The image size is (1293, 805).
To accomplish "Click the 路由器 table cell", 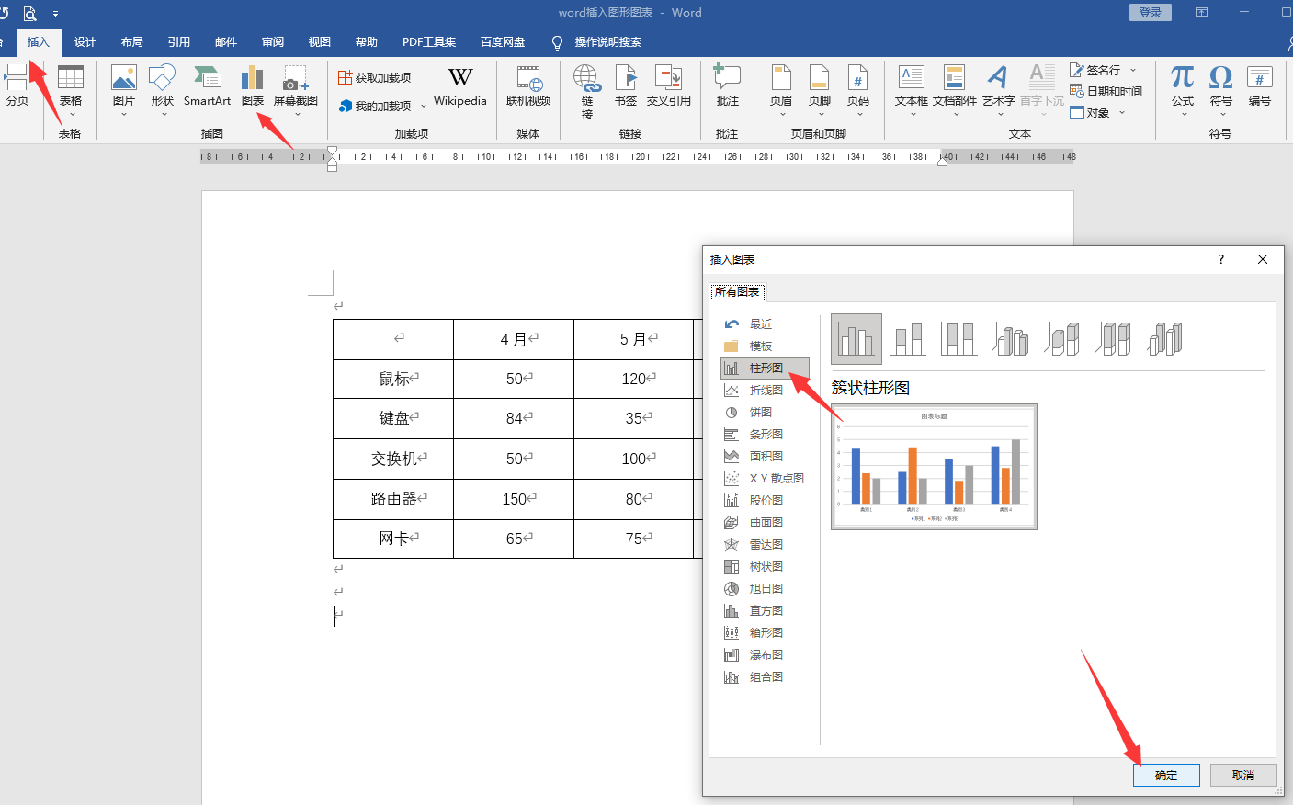I will tap(393, 499).
